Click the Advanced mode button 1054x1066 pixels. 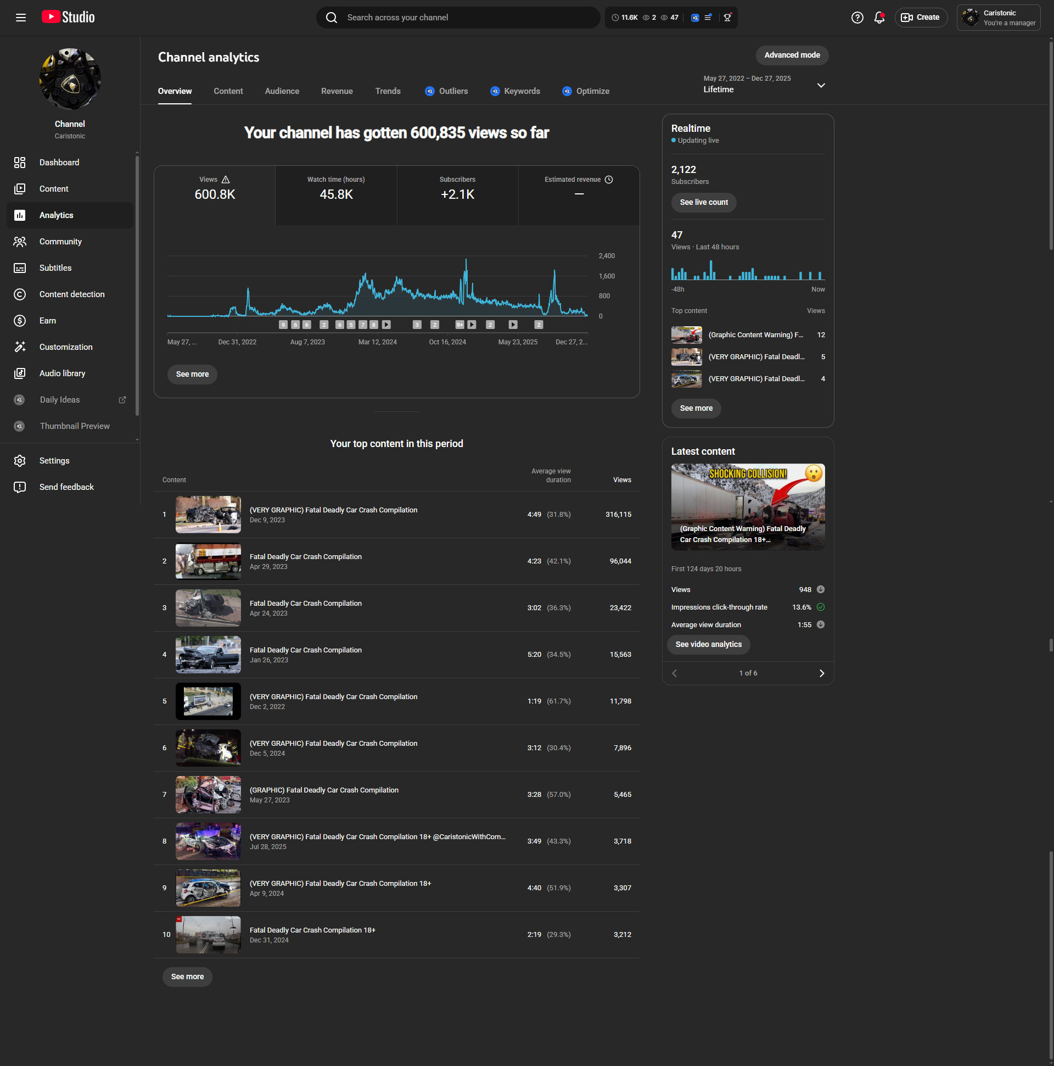click(x=792, y=55)
